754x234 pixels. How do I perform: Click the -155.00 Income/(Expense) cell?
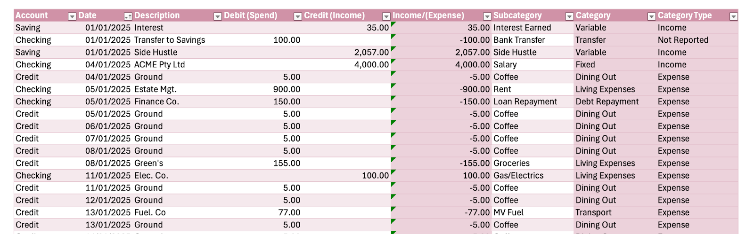[442, 163]
